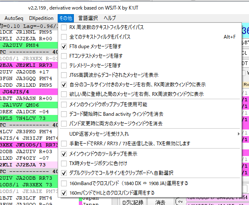Select decode row JA9ASN R+00

point(29,98)
